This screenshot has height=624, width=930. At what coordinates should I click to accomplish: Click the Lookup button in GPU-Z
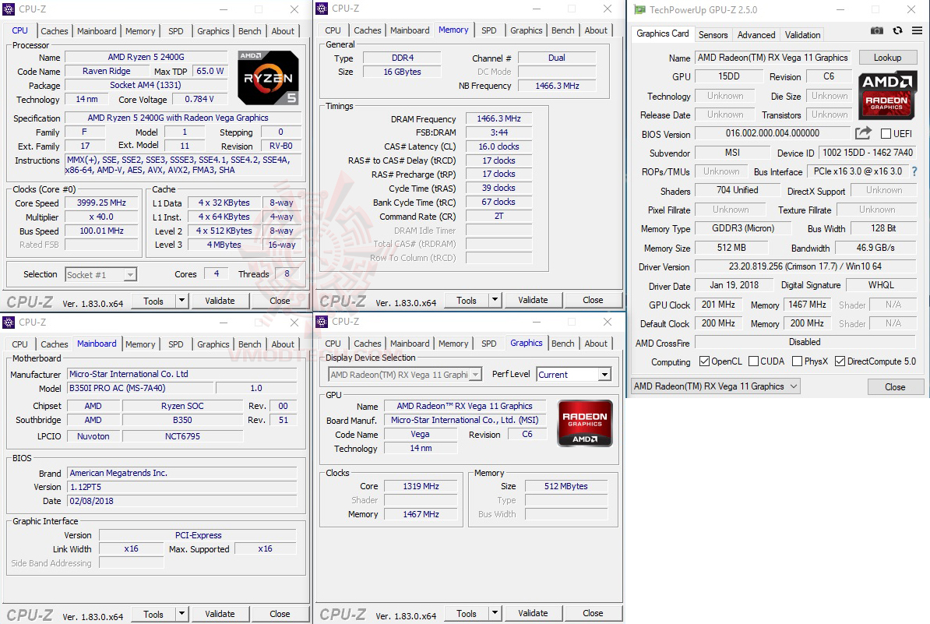(x=887, y=58)
